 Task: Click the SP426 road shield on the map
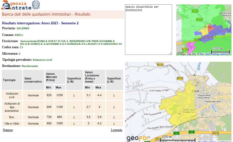coord(216,133)
